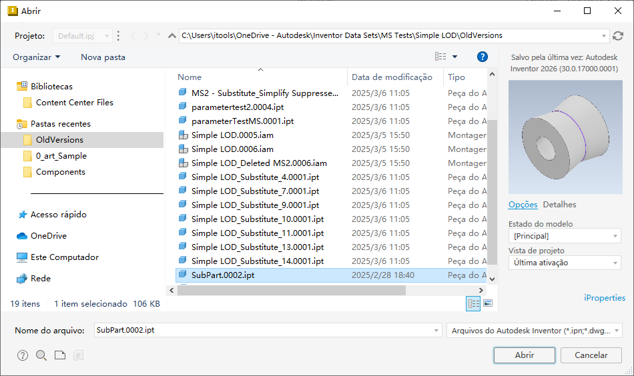The image size is (634, 376).
Task: Click the bottom-left help circle icon
Action: tap(23, 355)
